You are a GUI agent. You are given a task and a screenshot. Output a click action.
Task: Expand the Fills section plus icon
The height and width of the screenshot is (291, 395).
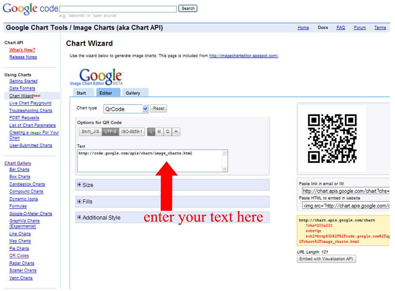pyautogui.click(x=79, y=201)
